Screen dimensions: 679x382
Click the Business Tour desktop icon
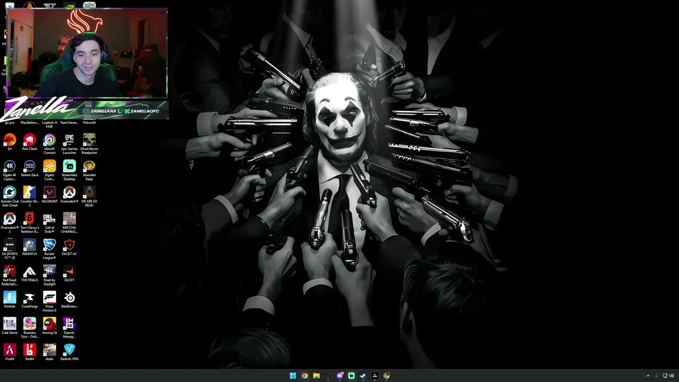pyautogui.click(x=30, y=328)
